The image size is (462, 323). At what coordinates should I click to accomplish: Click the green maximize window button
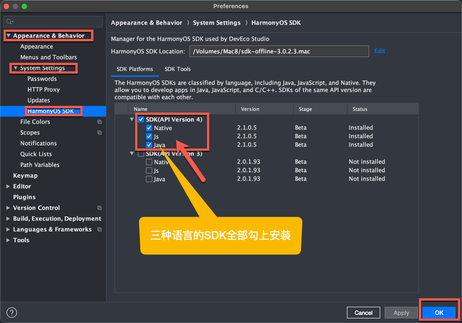(24, 6)
